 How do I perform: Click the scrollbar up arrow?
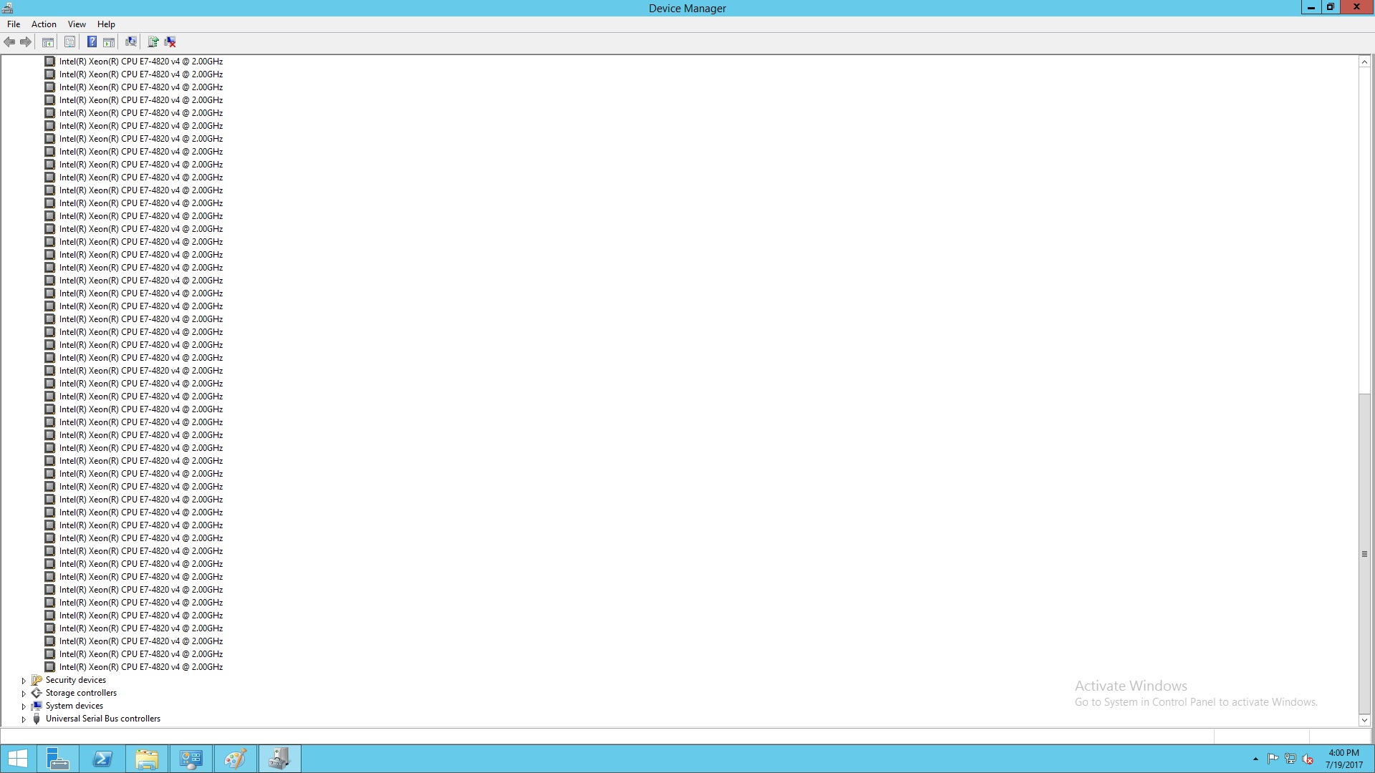(1364, 62)
